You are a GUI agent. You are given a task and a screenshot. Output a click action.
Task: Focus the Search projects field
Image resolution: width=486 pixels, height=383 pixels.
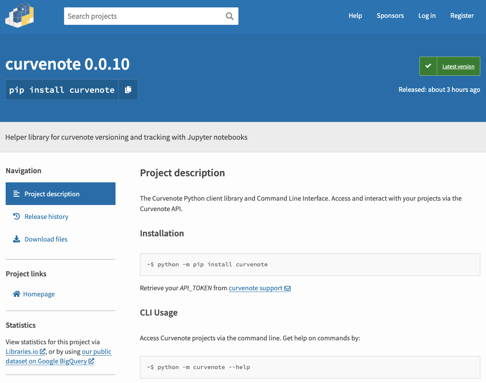tap(151, 16)
